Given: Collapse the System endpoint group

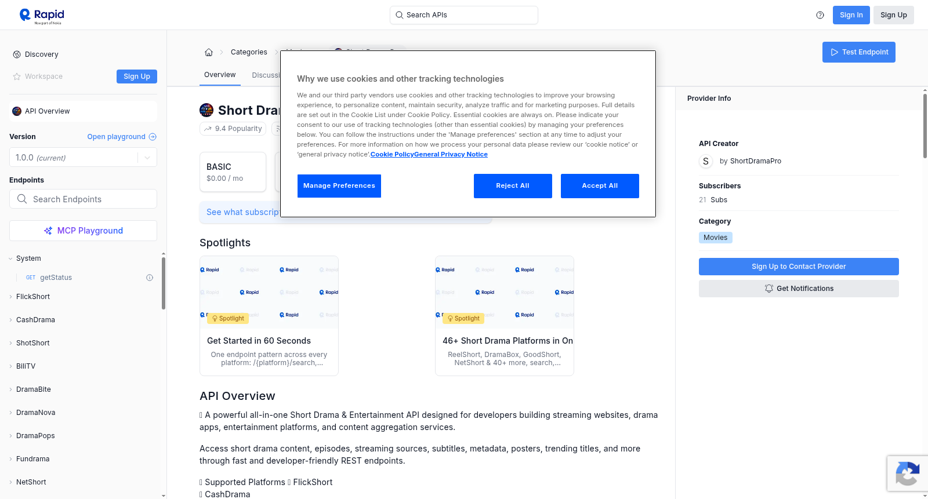Looking at the screenshot, I should click(x=10, y=258).
